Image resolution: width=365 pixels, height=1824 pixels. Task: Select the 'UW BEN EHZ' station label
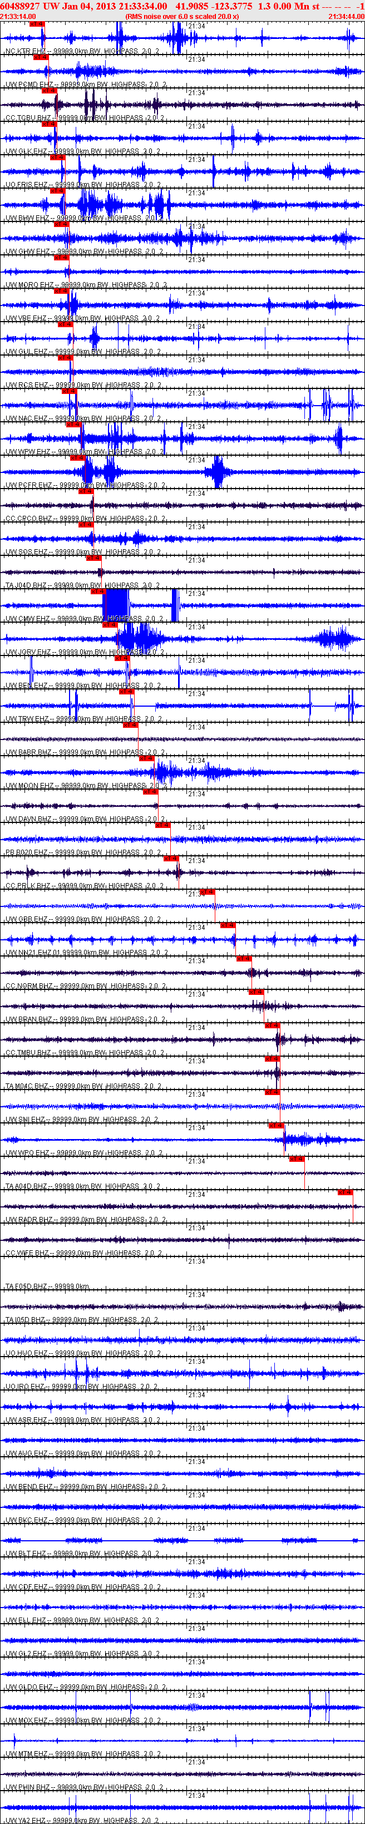click(26, 685)
